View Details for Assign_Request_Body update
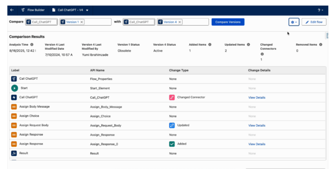This screenshot has width=335, height=169. [x=257, y=126]
